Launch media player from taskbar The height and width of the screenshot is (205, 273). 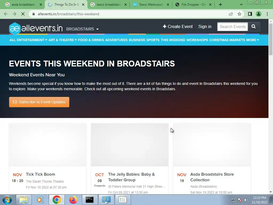pyautogui.click(x=40, y=200)
